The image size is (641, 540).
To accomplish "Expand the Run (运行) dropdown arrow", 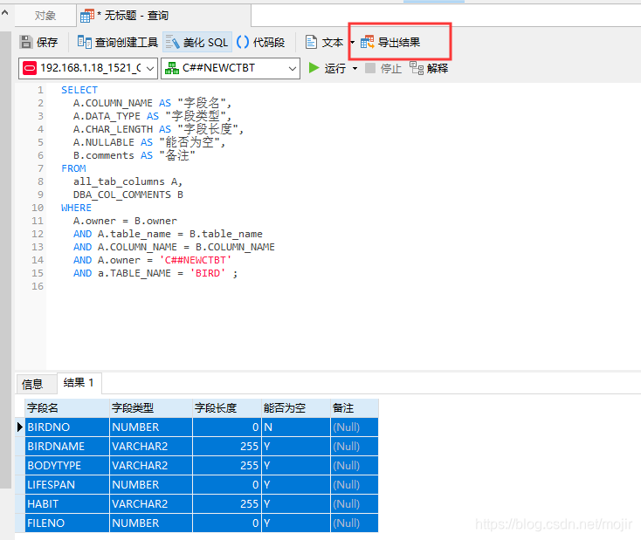I will (x=355, y=68).
